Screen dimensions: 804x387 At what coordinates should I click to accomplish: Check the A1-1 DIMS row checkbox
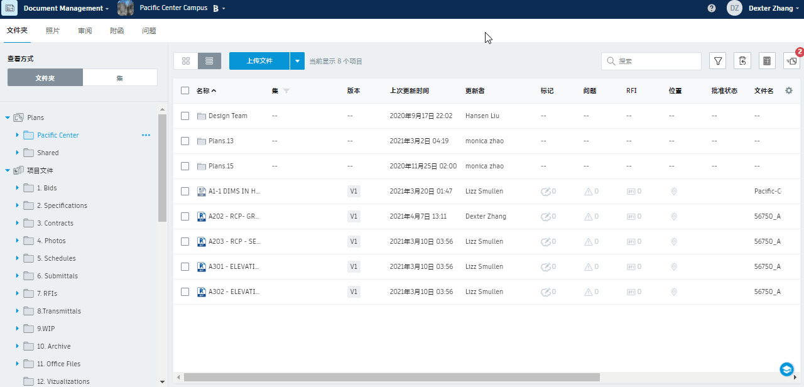[x=185, y=191]
